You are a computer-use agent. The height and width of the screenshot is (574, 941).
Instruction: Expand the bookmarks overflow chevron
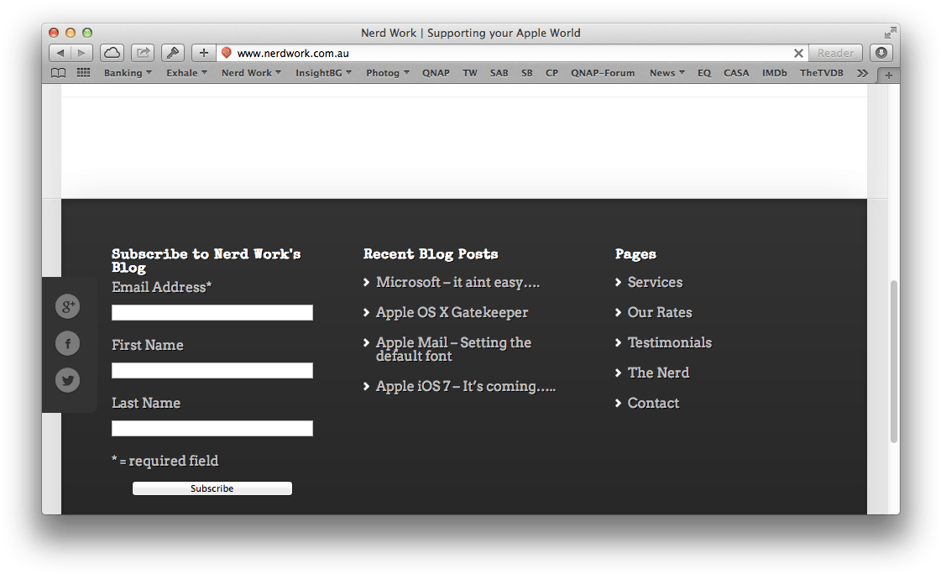pyautogui.click(x=862, y=73)
